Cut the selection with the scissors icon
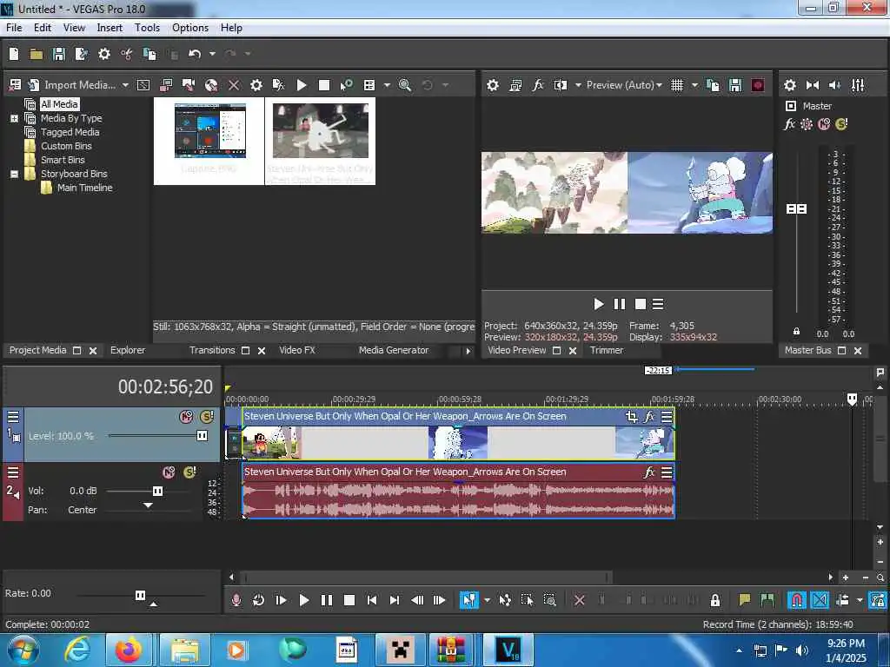This screenshot has width=890, height=667. 127,54
